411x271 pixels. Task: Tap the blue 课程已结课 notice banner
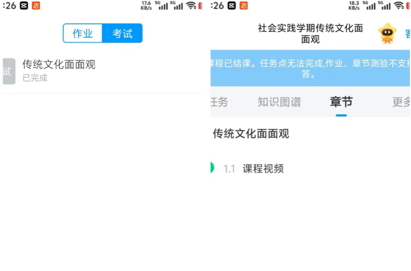point(310,68)
